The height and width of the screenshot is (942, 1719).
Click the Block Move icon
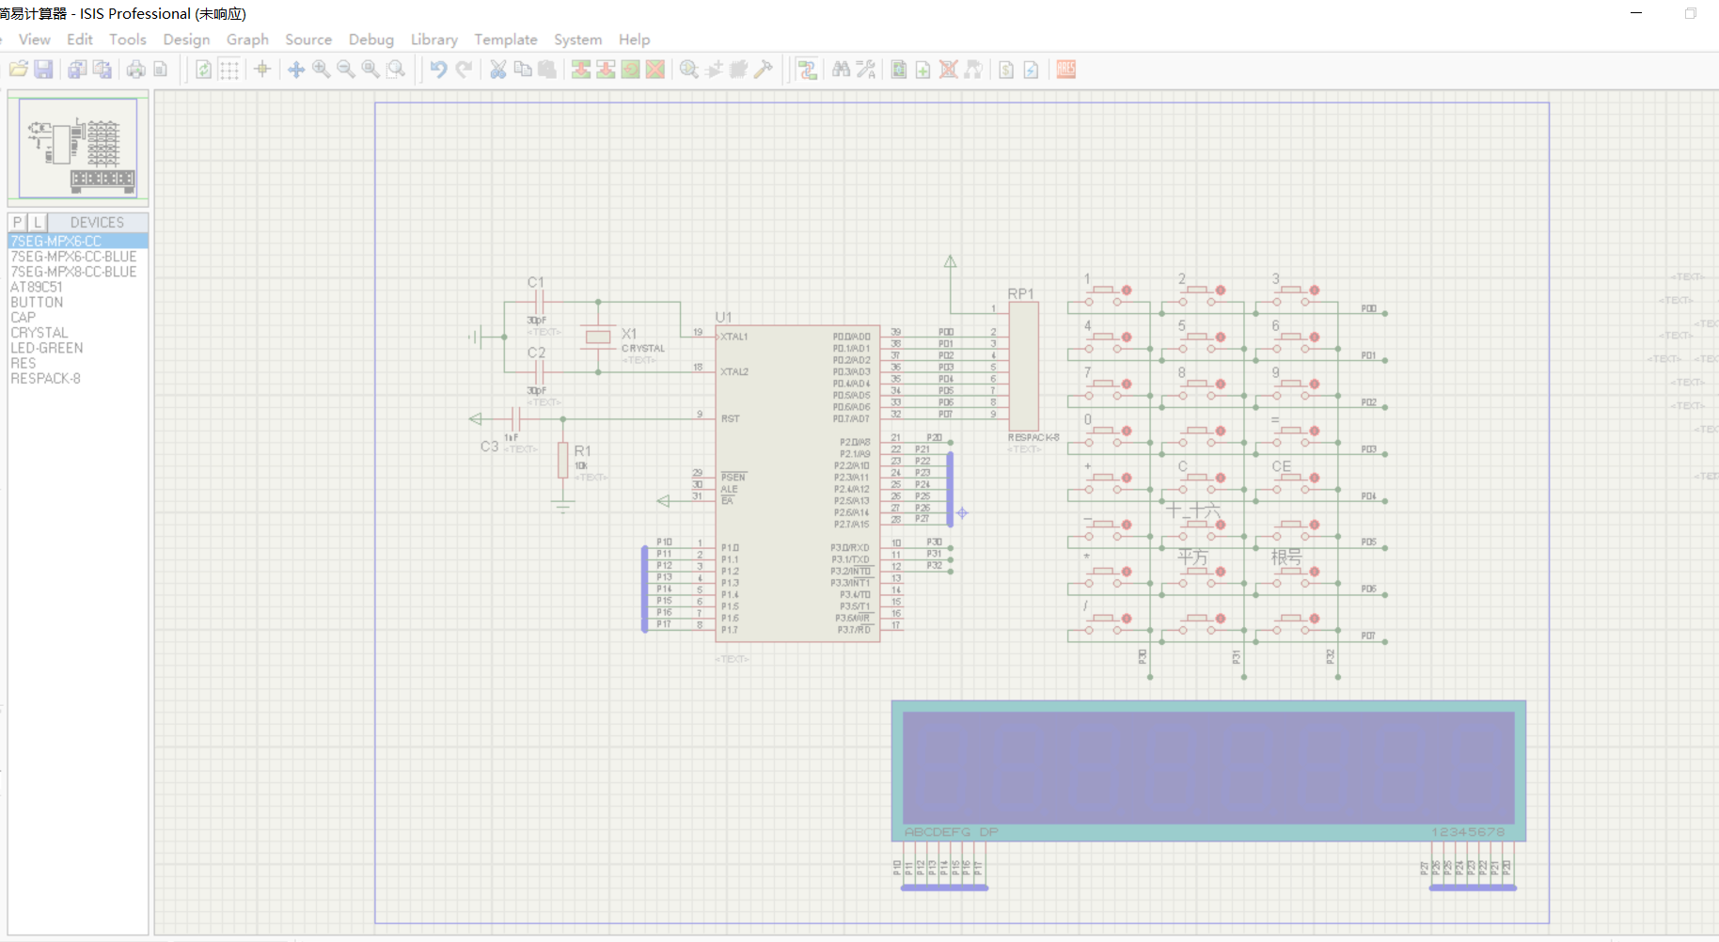point(606,70)
